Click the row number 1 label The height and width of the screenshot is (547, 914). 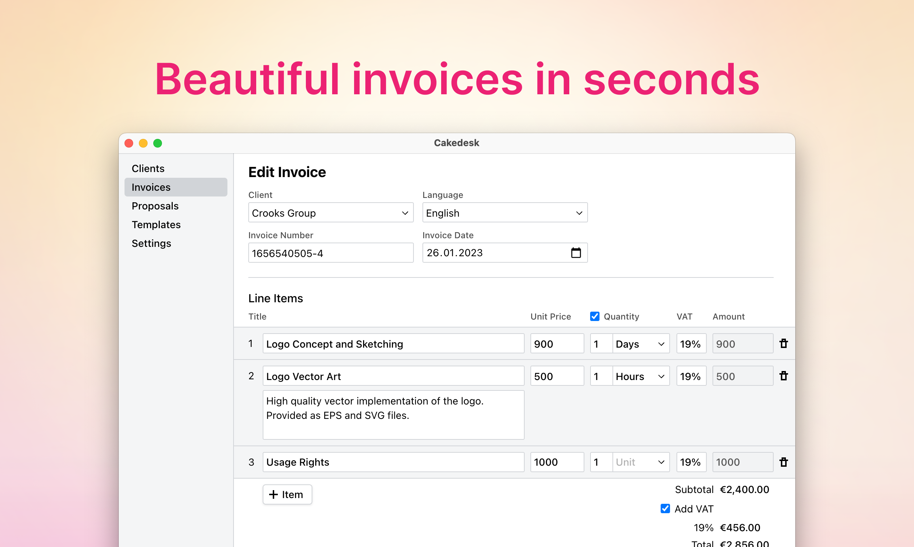[x=250, y=344]
